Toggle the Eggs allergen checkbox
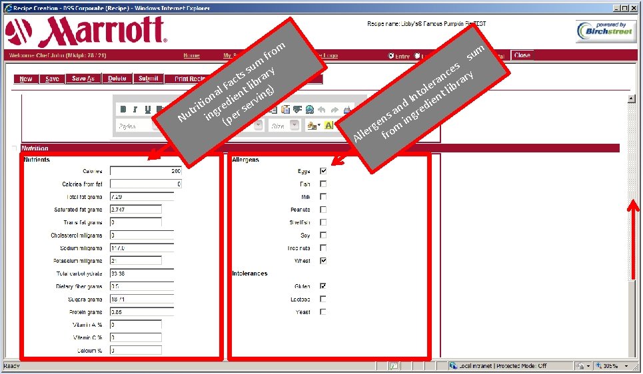The width and height of the screenshot is (643, 374). click(323, 171)
